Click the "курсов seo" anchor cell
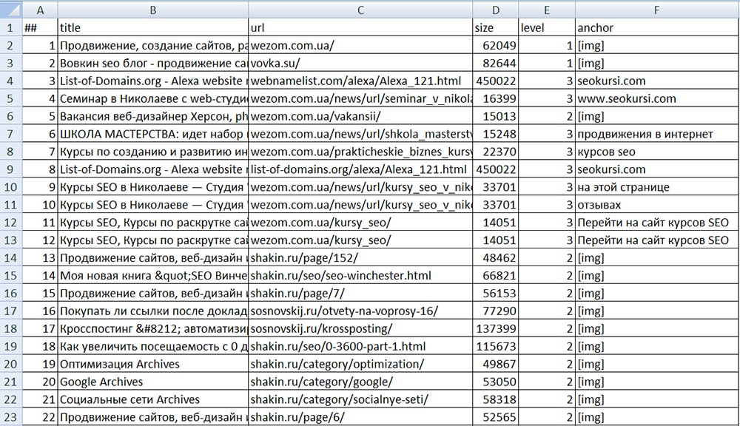 [x=656, y=152]
